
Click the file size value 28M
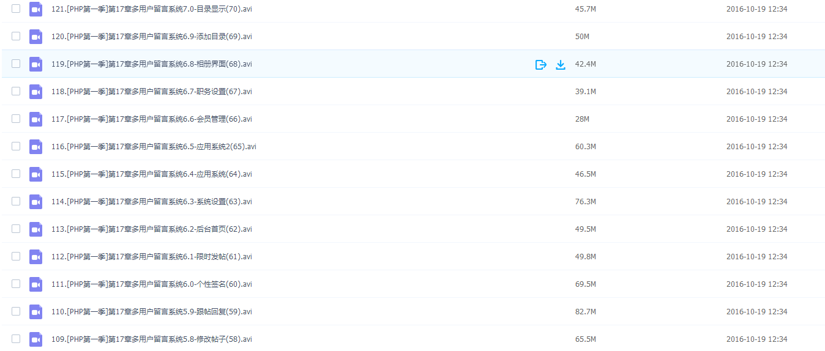tap(583, 119)
